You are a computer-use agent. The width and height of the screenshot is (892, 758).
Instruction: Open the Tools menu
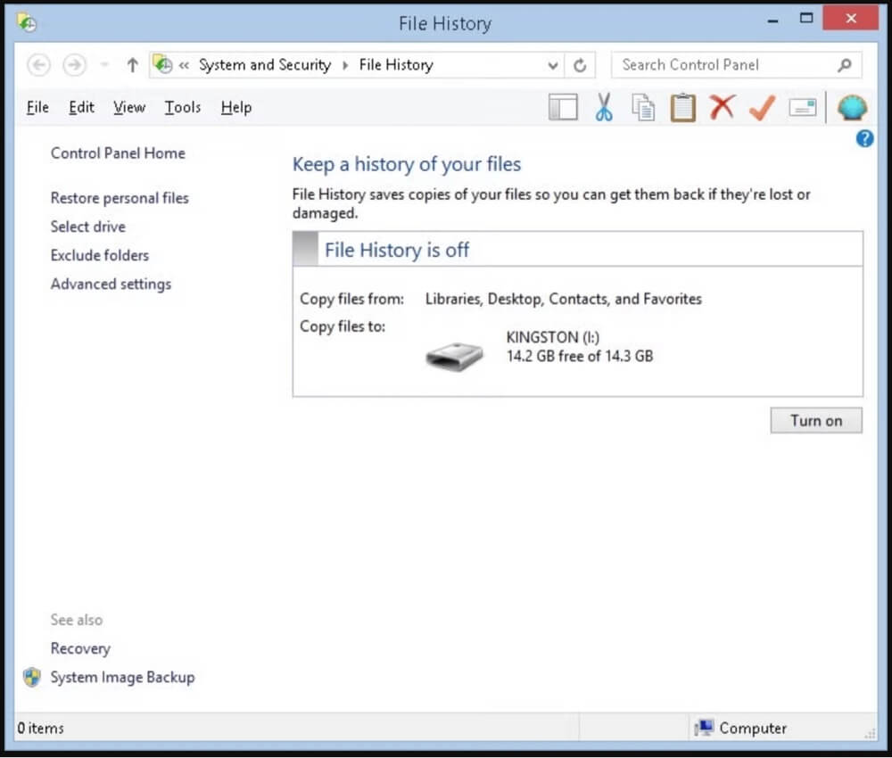tap(182, 107)
